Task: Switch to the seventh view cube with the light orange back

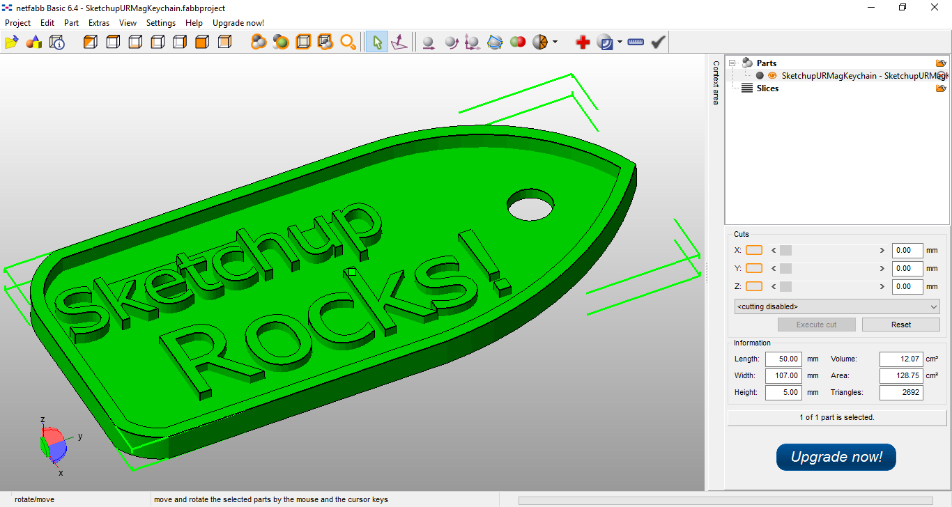Action: coord(224,42)
